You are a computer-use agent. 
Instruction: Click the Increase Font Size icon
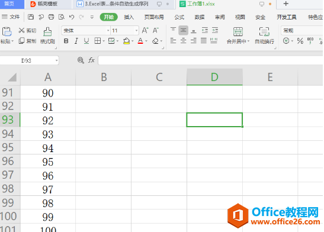[x=145, y=30]
